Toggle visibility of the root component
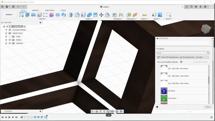 pyautogui.click(x=7, y=27)
